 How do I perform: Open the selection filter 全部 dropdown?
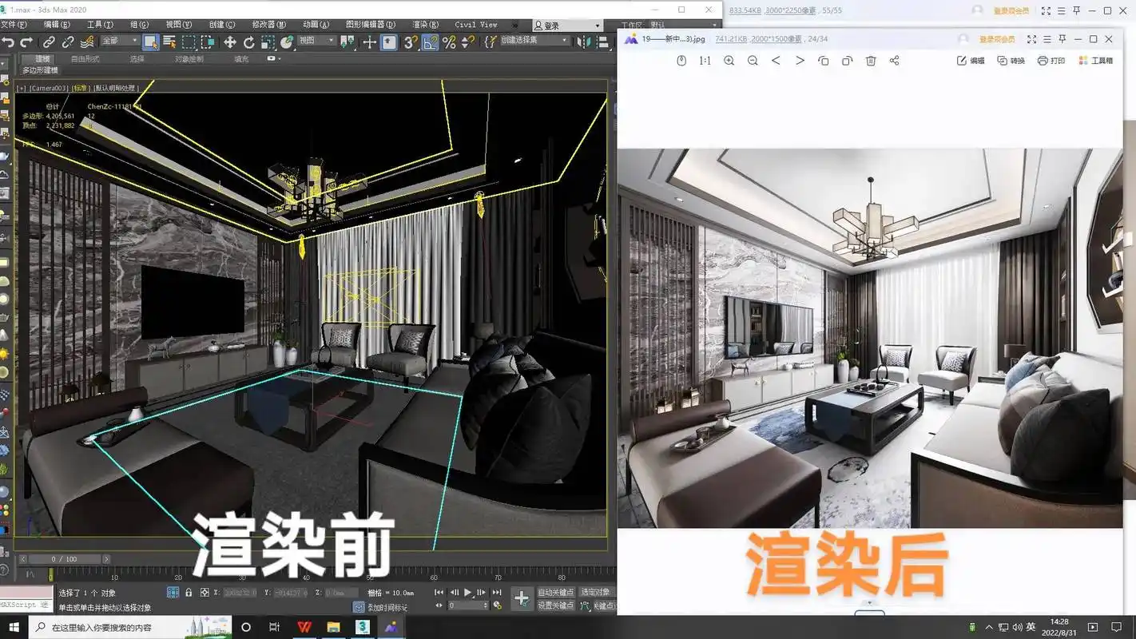click(120, 41)
